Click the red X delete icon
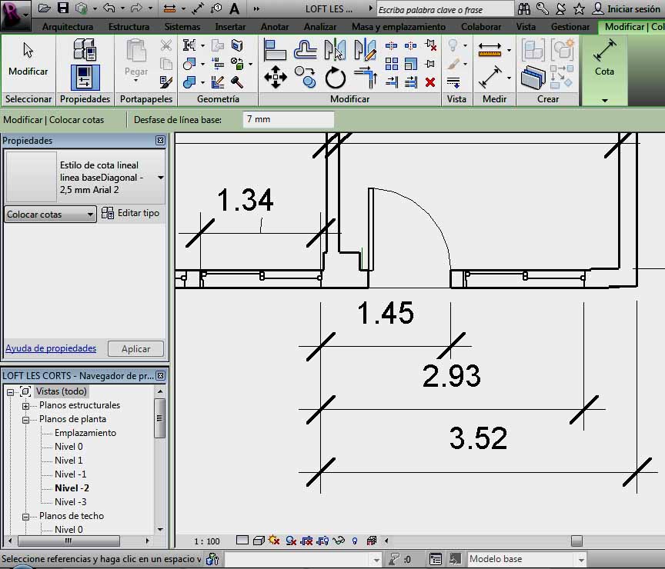The height and width of the screenshot is (569, 665). [x=429, y=82]
